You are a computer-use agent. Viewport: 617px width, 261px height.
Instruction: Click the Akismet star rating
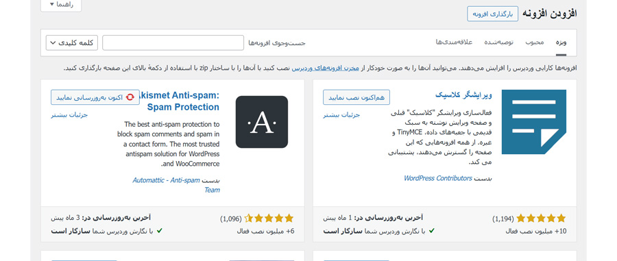(269, 218)
